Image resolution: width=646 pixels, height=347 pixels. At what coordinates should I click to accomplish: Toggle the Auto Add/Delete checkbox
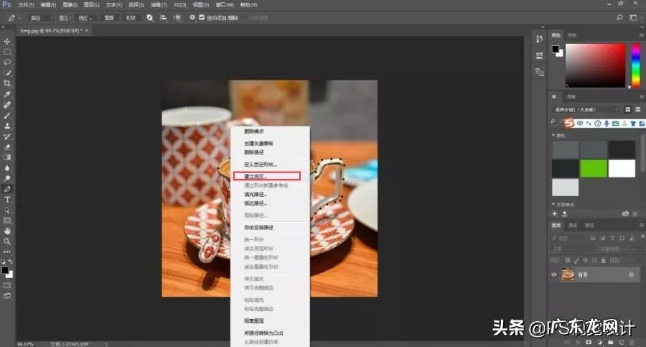[x=202, y=18]
